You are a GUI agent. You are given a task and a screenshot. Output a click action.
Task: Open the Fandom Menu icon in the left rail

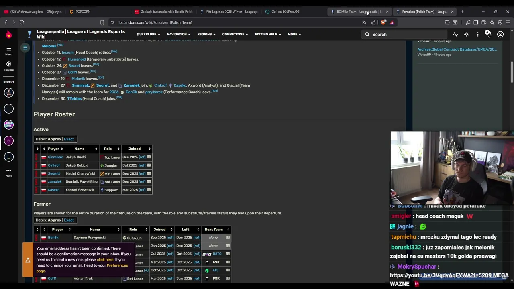[x=8, y=50]
